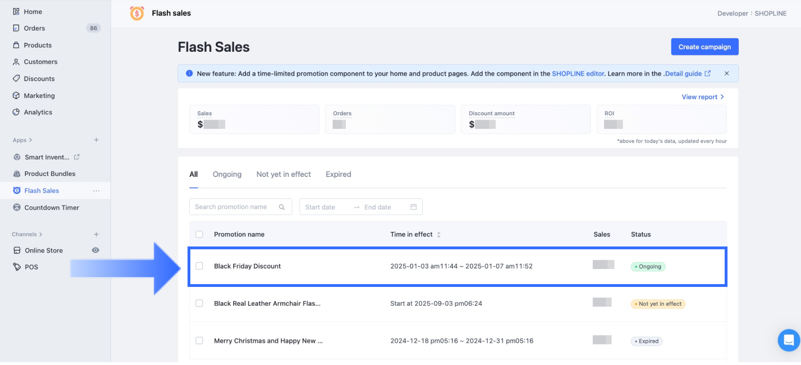The image size is (801, 365).
Task: Open Flash Sales three-dot options menu
Action: [x=96, y=191]
